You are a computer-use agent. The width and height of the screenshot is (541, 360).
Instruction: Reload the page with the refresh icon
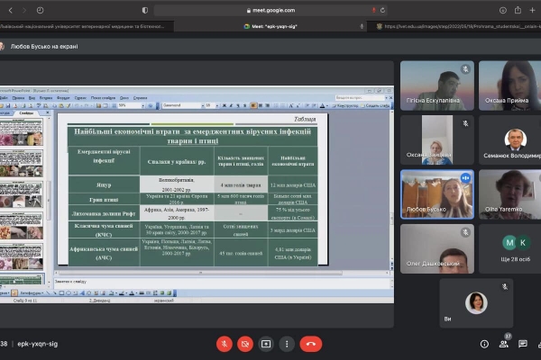click(x=382, y=10)
